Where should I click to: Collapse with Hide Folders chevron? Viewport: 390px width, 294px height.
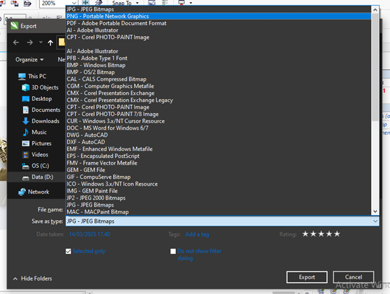15,278
